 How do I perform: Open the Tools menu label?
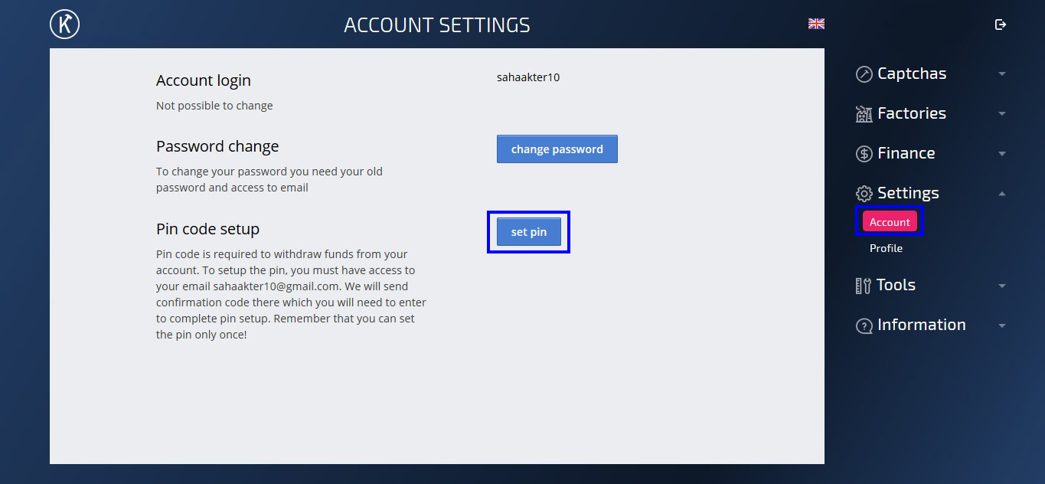896,285
